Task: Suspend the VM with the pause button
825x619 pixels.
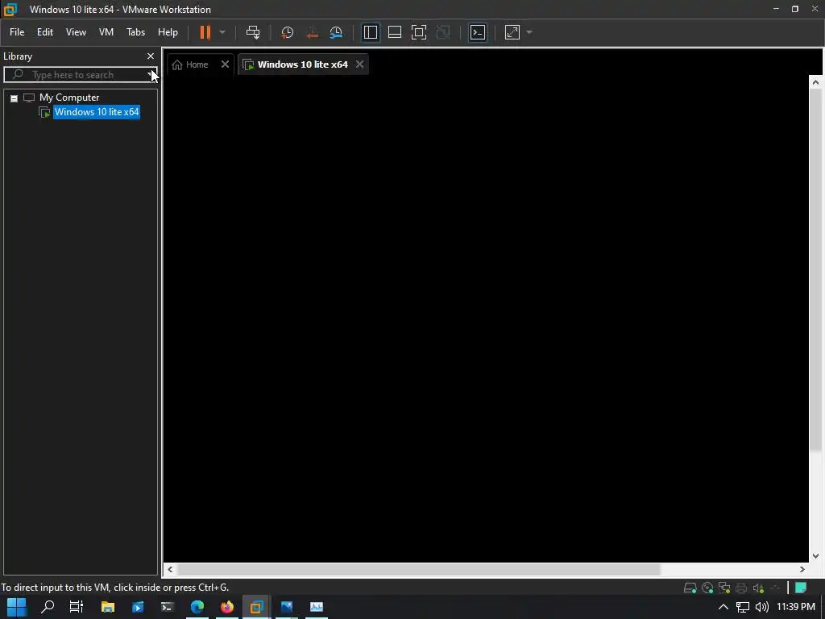Action: click(205, 32)
